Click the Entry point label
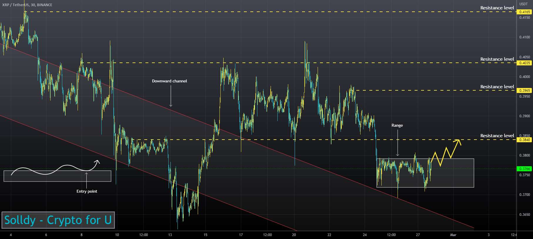The image size is (533, 239). click(x=87, y=191)
